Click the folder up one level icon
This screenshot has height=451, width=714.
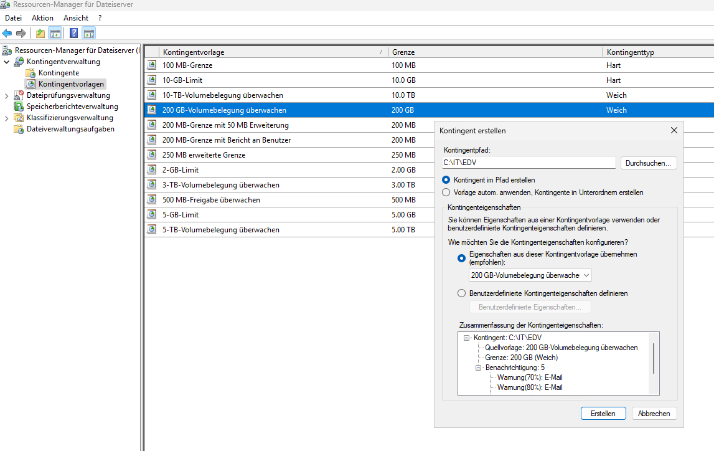(40, 33)
